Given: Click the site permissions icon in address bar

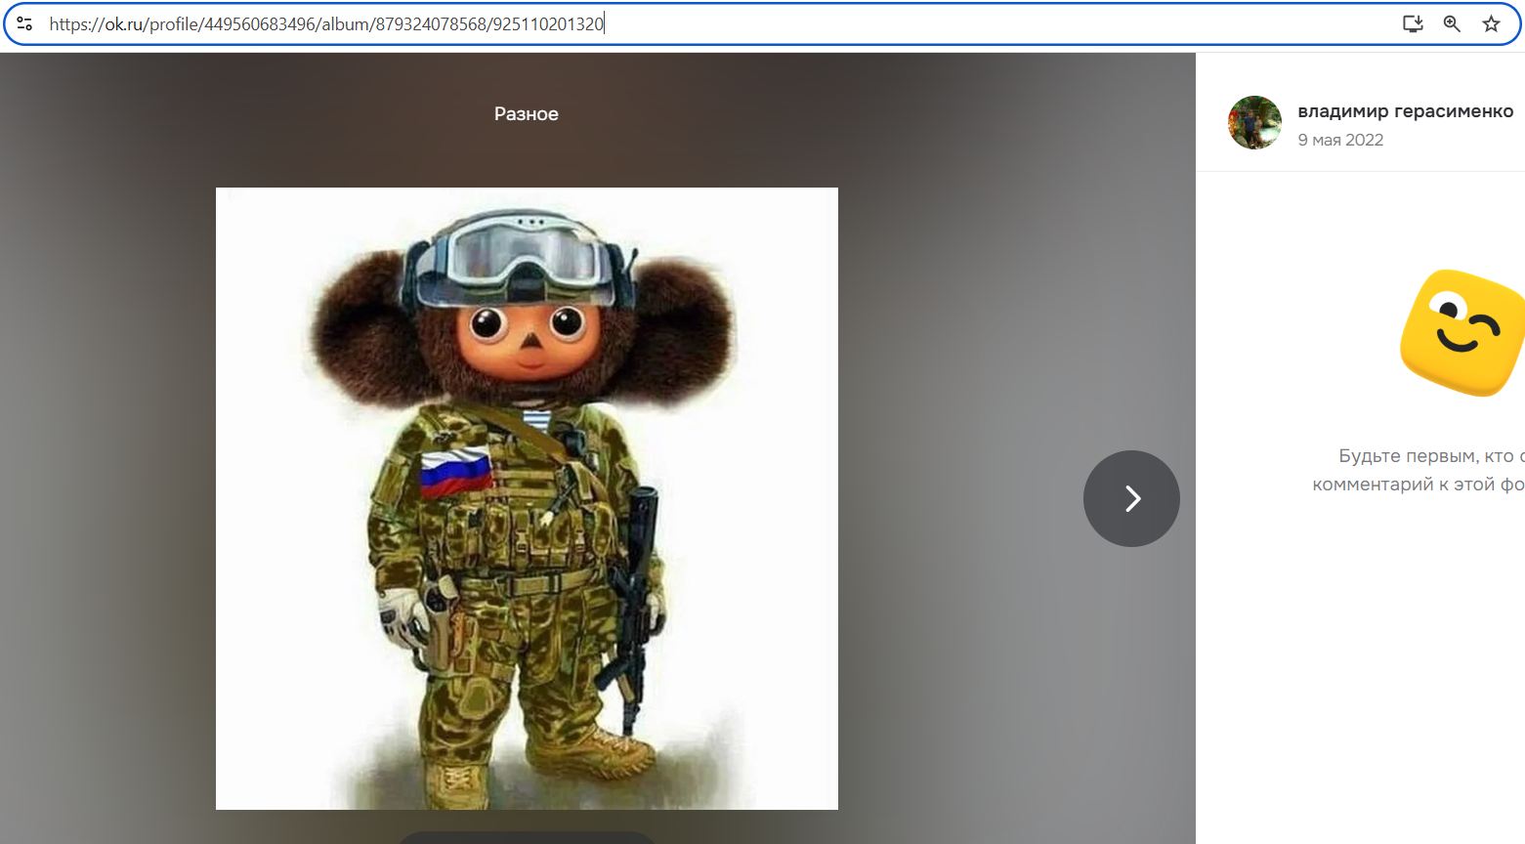Looking at the screenshot, I should click(26, 23).
